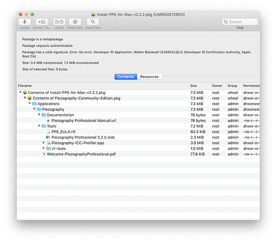Click in the Search field
Screen dimensions: 276x242
point(240,22)
